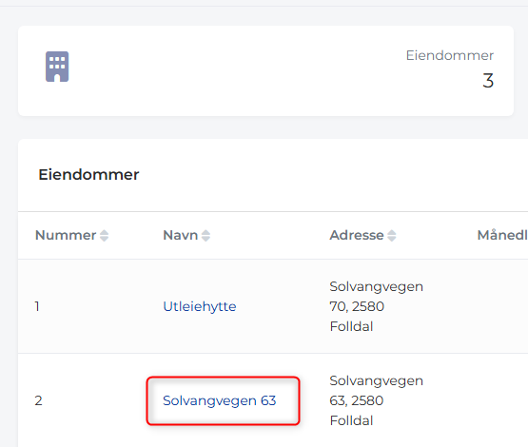Click the Nummer column header
Viewport: 528px width, 447px height.
click(66, 235)
